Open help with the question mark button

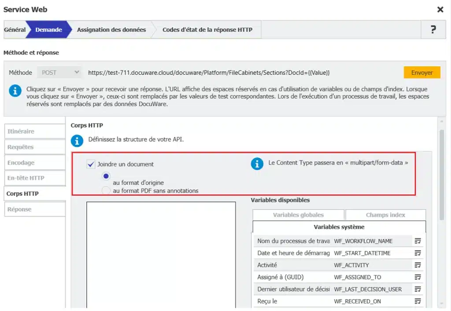[433, 29]
